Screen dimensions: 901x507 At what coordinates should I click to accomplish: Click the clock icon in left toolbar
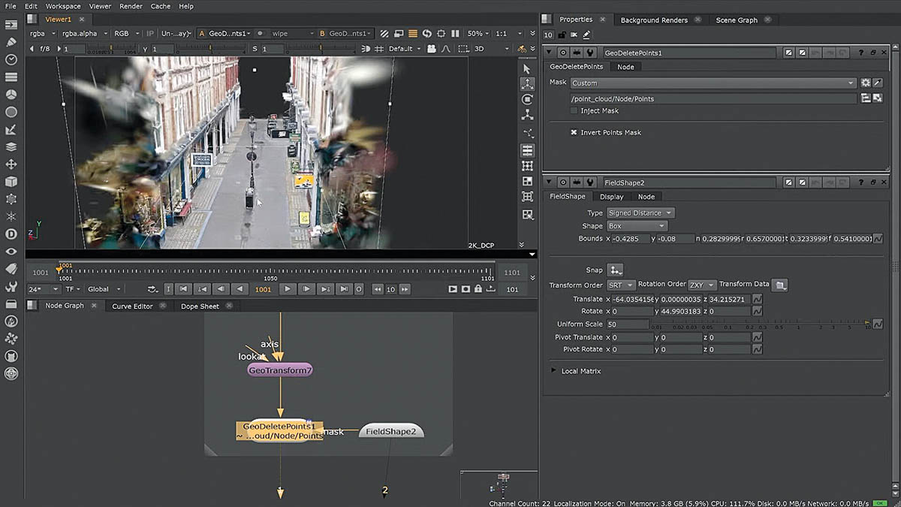coord(11,59)
